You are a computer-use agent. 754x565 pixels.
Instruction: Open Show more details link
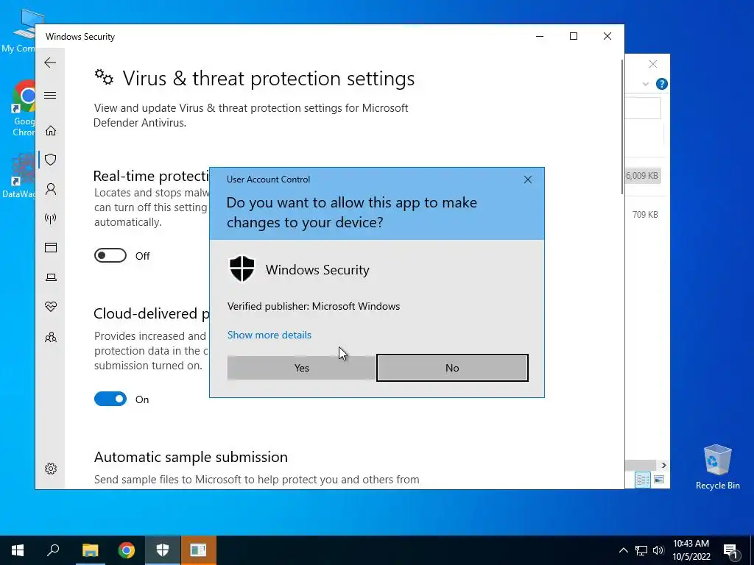click(x=269, y=335)
